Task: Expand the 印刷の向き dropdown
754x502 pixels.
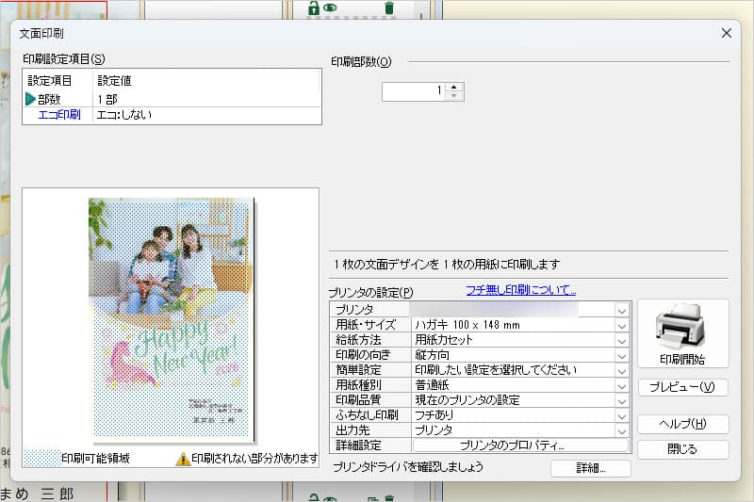Action: [x=621, y=355]
